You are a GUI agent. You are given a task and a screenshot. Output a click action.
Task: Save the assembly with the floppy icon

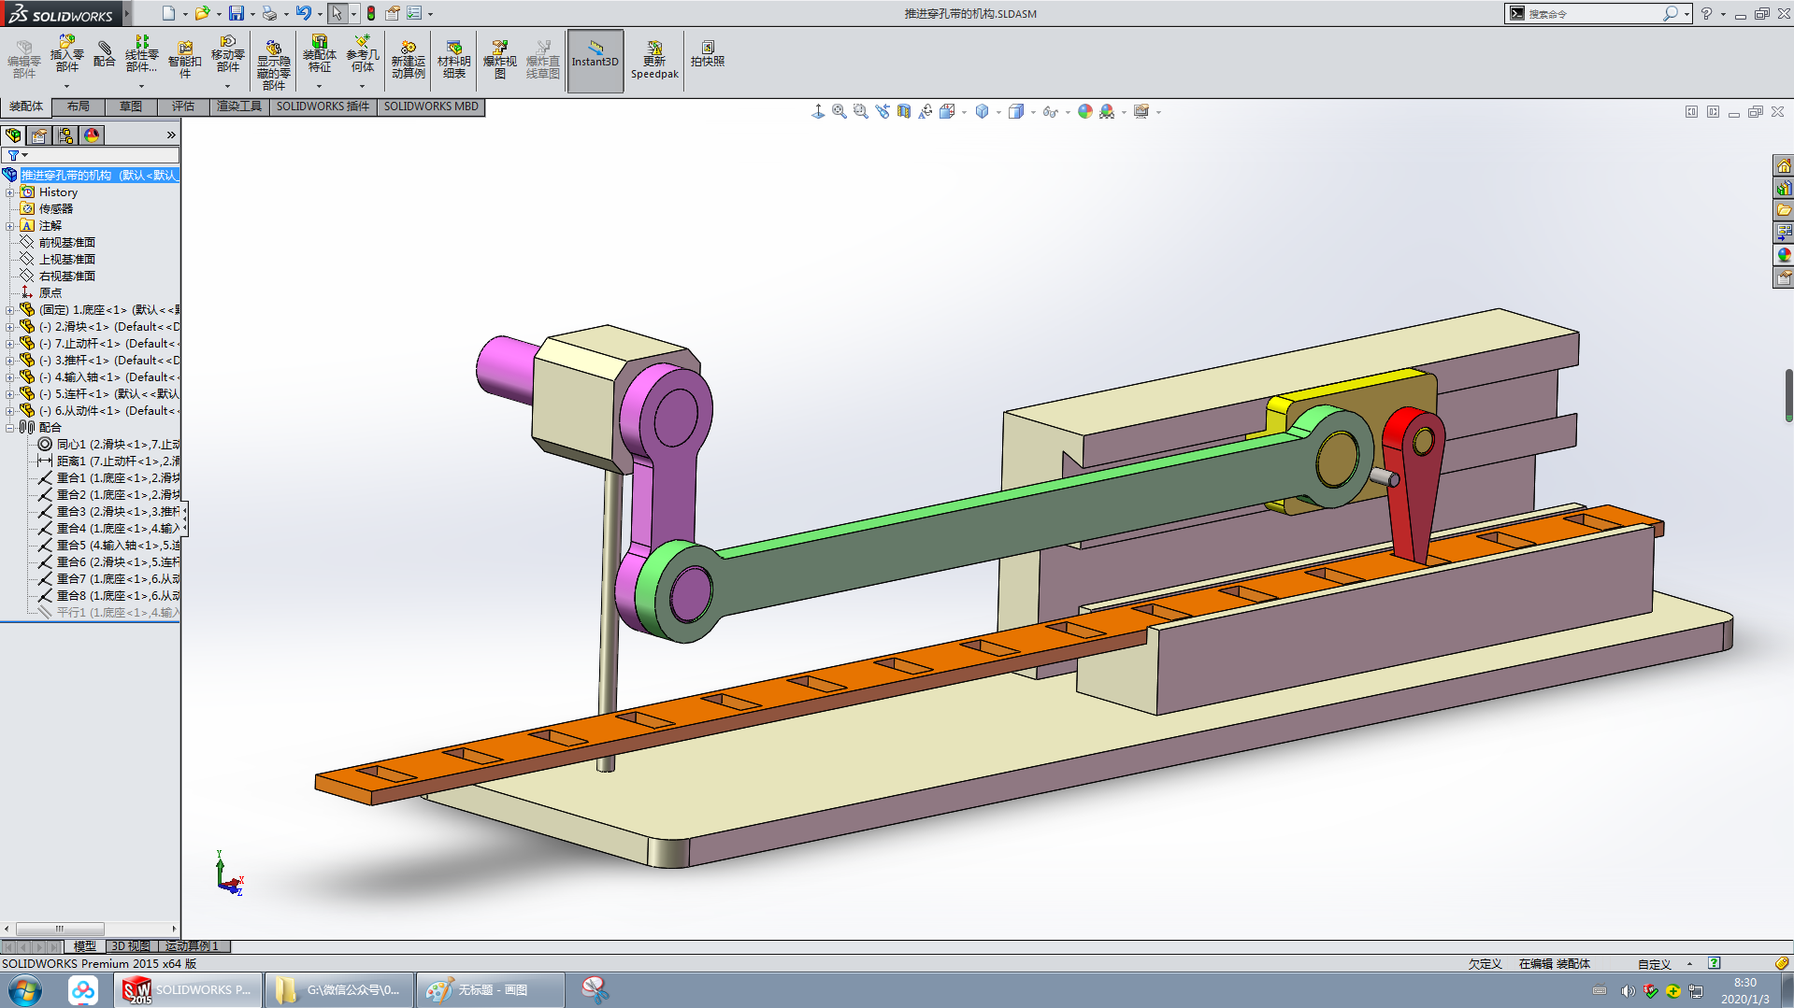[237, 13]
